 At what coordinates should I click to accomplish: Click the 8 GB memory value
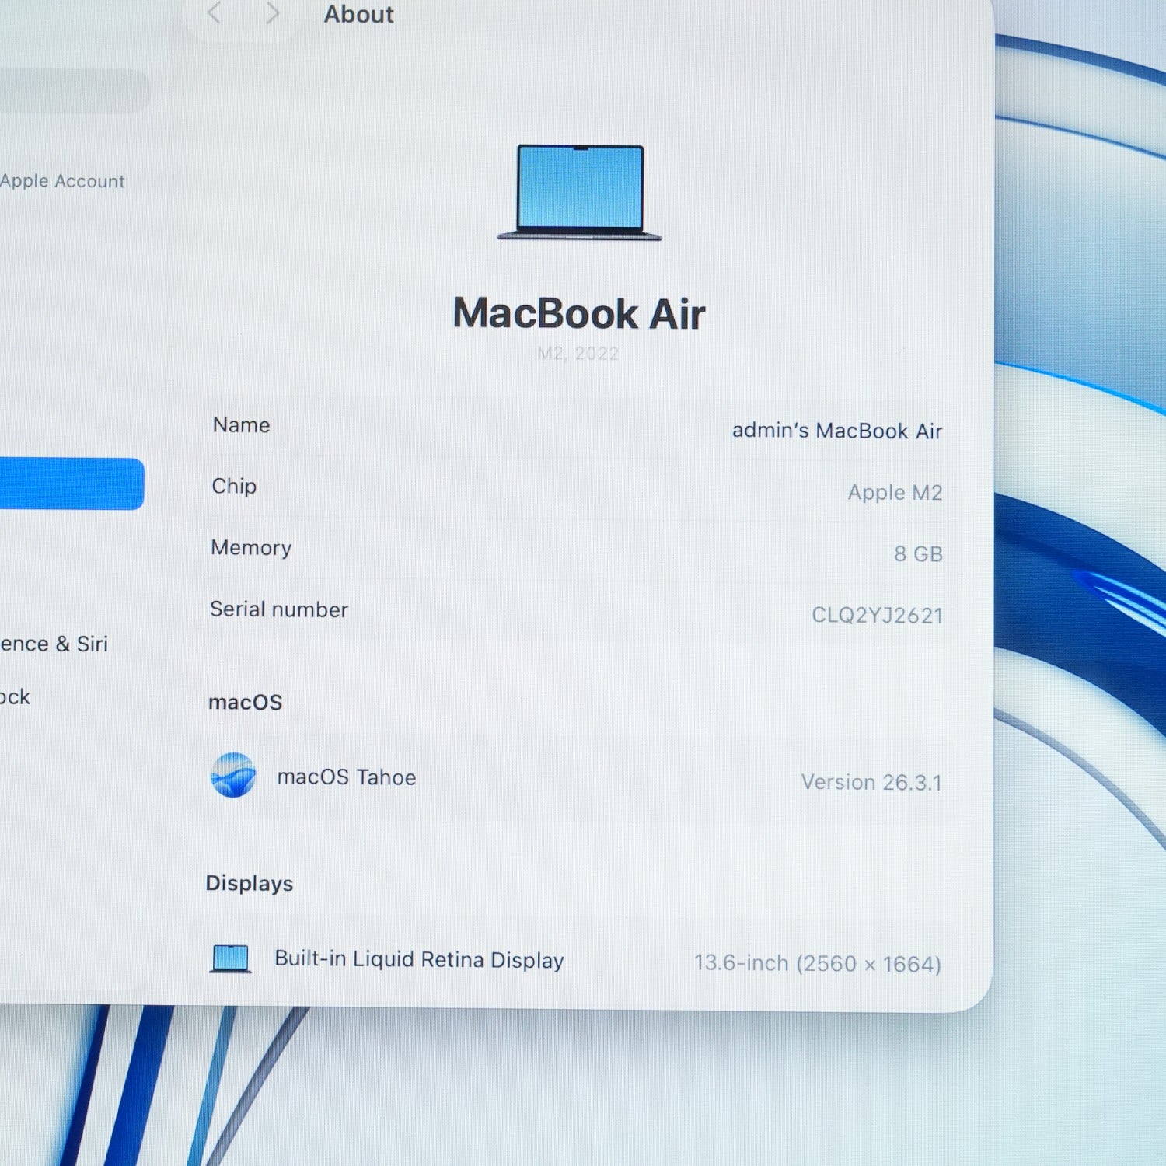click(918, 553)
